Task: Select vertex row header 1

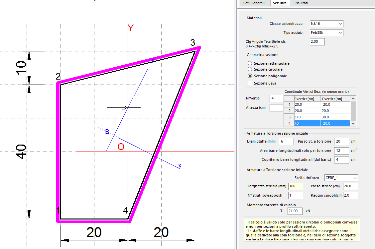Action: click(289, 104)
